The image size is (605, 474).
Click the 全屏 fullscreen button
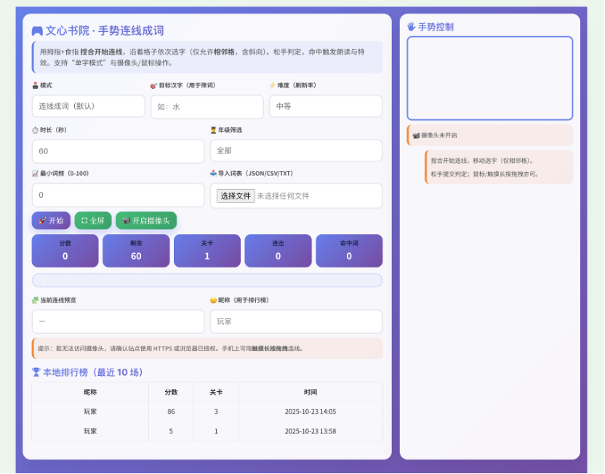click(93, 220)
